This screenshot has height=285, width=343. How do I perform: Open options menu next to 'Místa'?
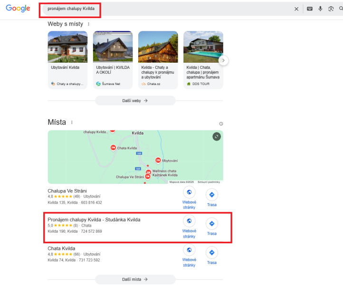coord(72,122)
